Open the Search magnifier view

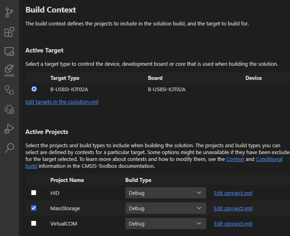[9, 148]
